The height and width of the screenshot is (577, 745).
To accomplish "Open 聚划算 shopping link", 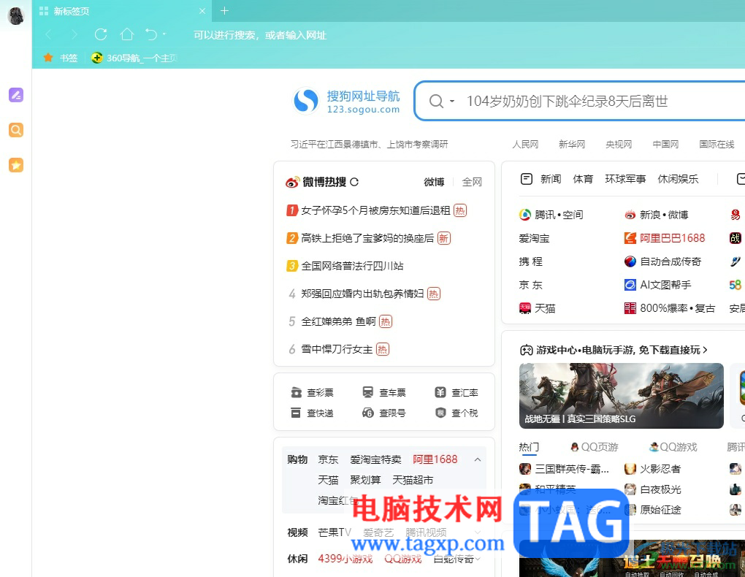I will point(365,480).
